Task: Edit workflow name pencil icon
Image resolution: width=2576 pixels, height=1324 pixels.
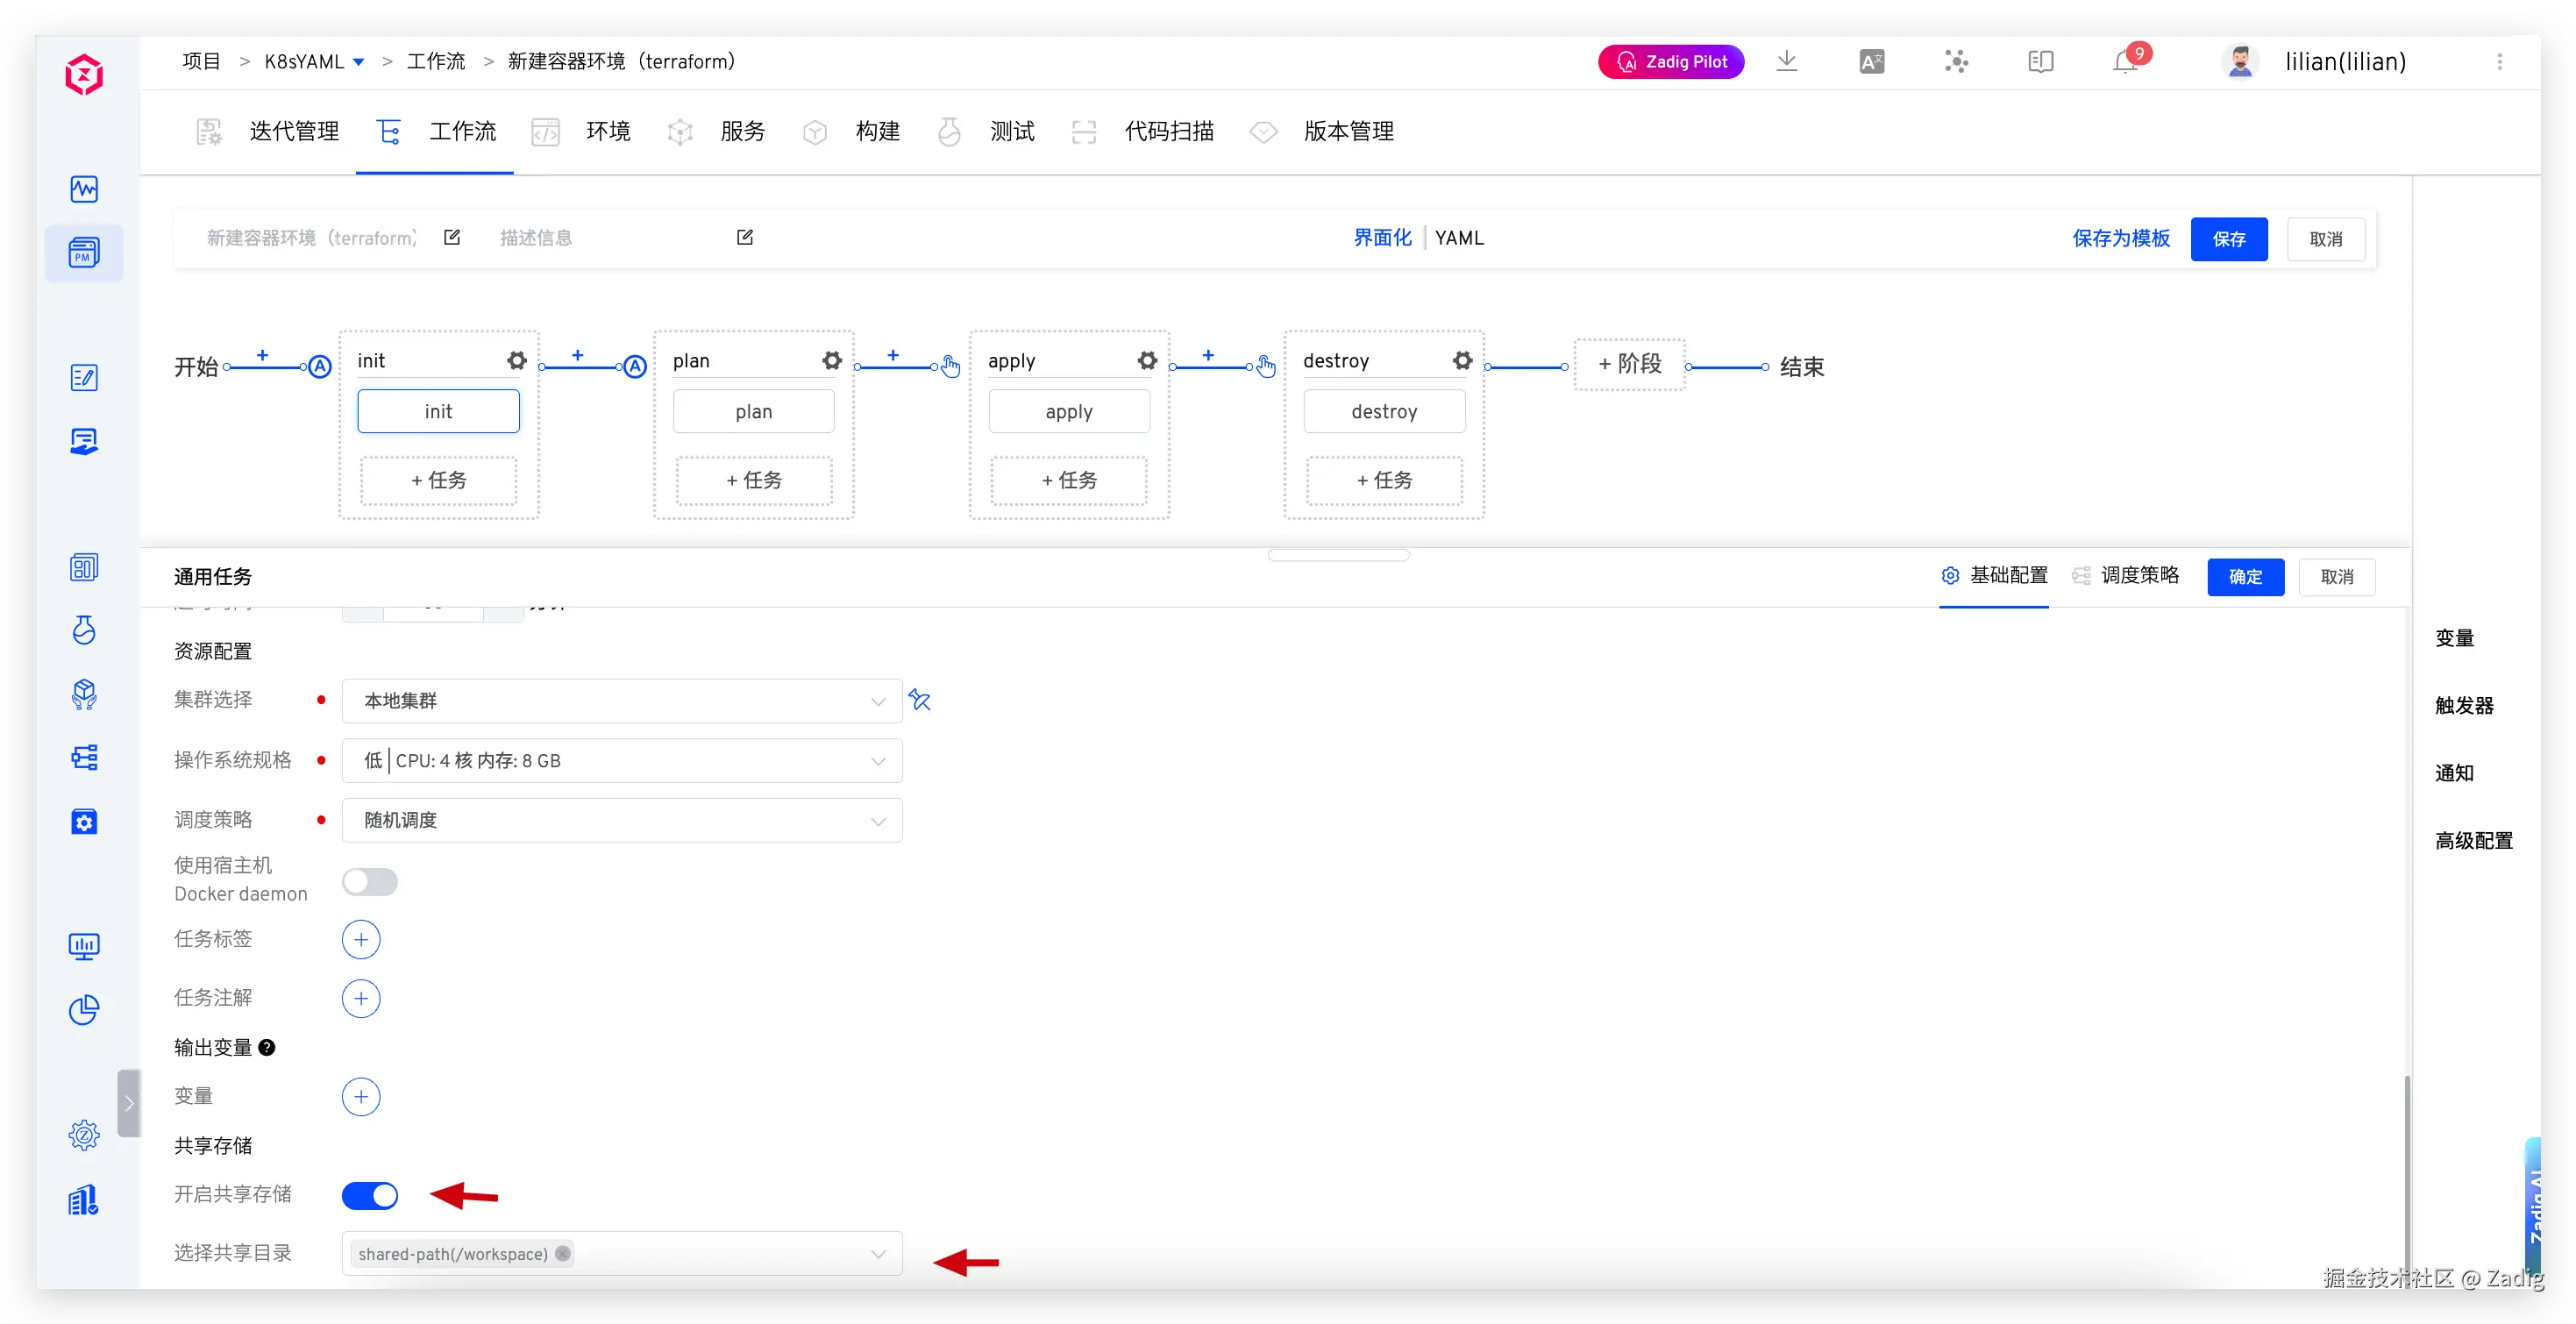Action: [x=452, y=237]
